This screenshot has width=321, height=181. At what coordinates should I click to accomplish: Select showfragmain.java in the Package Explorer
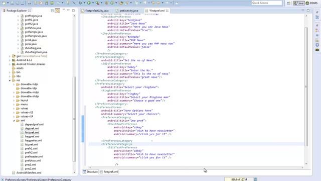pyautogui.click(x=36, y=52)
